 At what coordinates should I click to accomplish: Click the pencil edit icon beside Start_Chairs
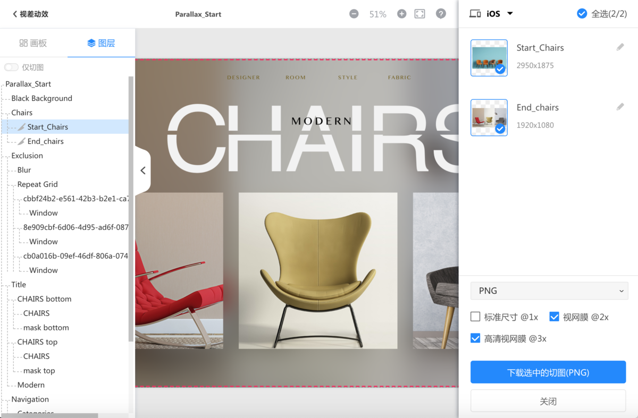click(620, 47)
